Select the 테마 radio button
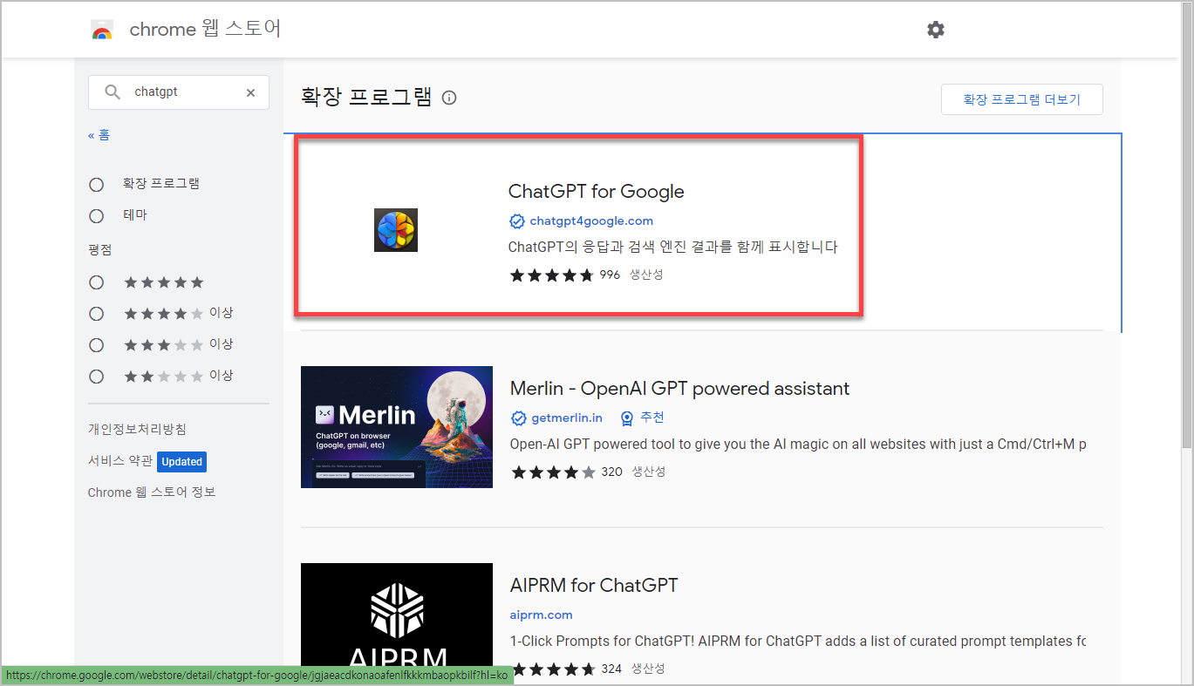The image size is (1194, 686). click(x=96, y=215)
